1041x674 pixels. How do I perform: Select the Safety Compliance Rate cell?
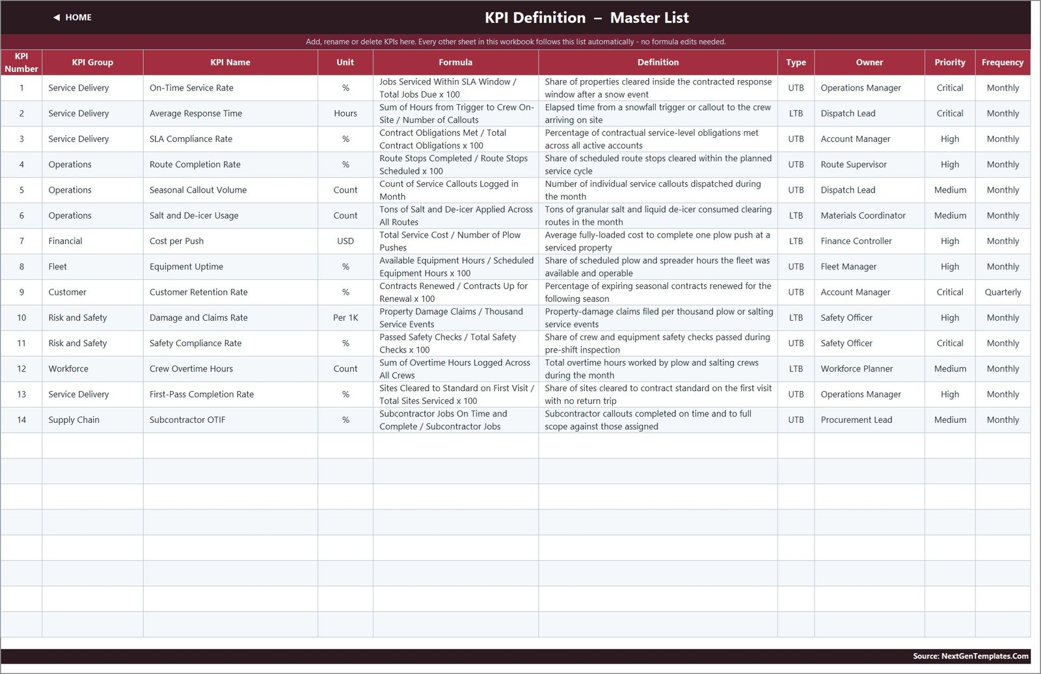tap(230, 343)
